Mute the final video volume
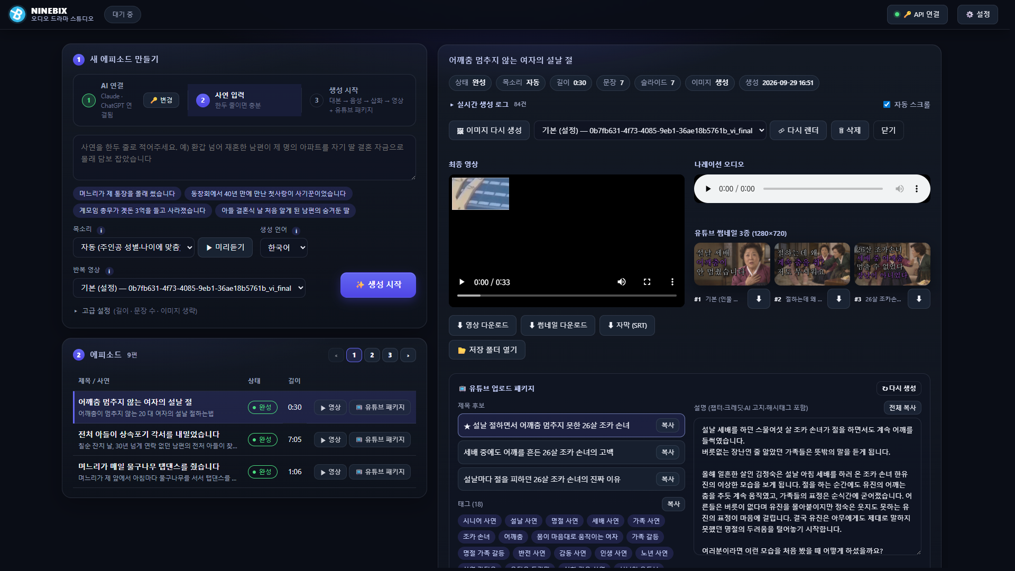This screenshot has height=571, width=1015. click(622, 282)
